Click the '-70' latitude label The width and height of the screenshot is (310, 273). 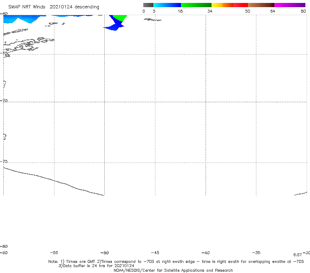pyautogui.click(x=4, y=101)
